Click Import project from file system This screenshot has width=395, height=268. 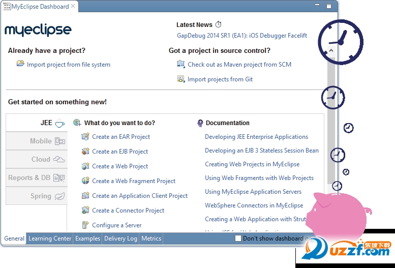(x=69, y=65)
